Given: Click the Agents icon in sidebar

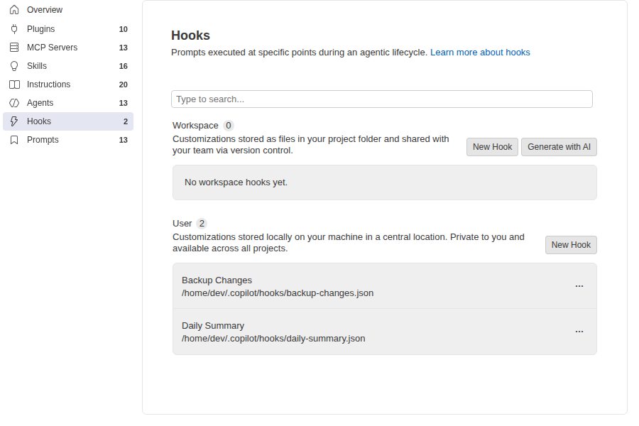Looking at the screenshot, I should point(14,103).
